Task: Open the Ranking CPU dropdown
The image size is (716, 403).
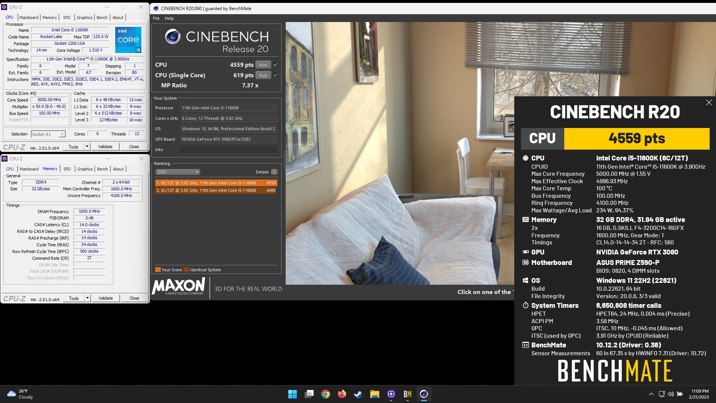Action: click(178, 172)
